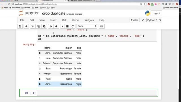Open the Apps shortcut in the bookmarks bar
Viewport: 181px width, 102px height.
(x=5, y=8)
